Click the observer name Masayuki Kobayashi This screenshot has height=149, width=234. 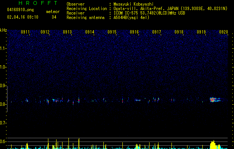(x=134, y=4)
